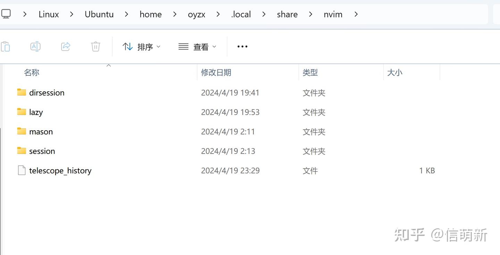Click the computer icon in the address bar
The image size is (500, 255).
click(x=6, y=14)
